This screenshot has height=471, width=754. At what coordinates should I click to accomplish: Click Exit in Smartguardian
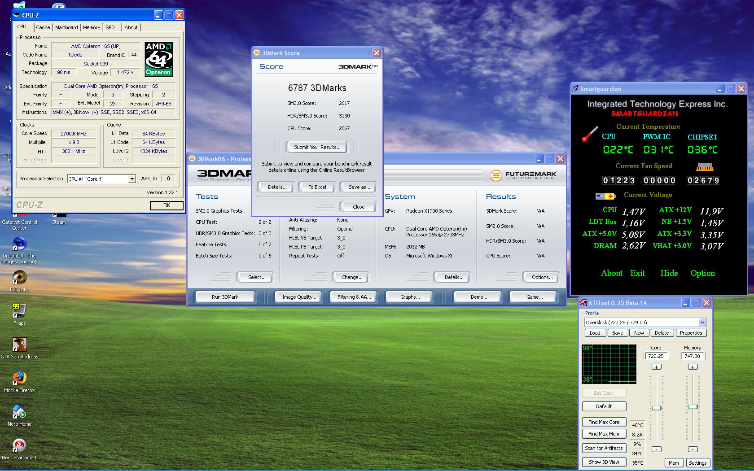637,273
